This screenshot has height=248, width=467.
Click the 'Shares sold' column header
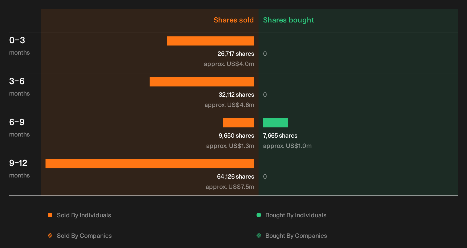pos(234,20)
